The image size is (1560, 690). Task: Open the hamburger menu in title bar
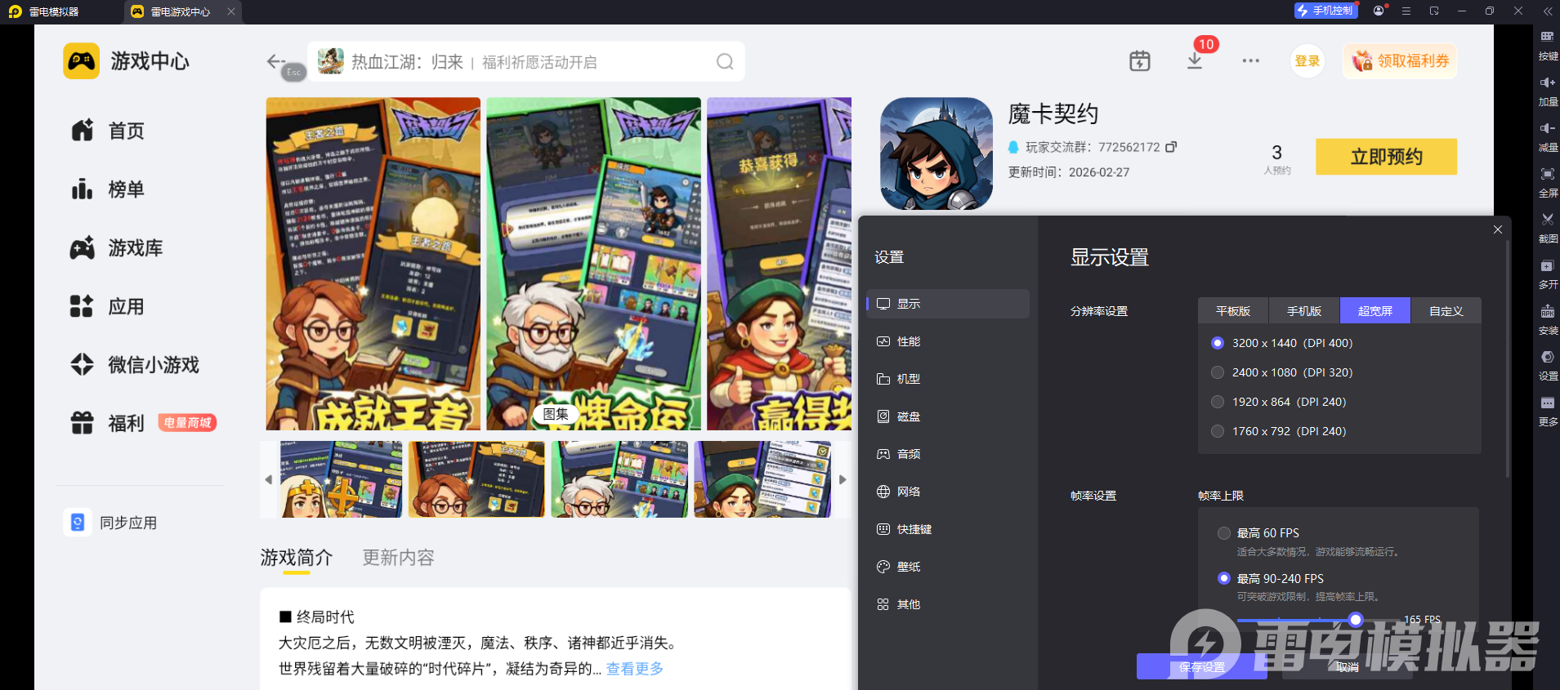tap(1406, 11)
